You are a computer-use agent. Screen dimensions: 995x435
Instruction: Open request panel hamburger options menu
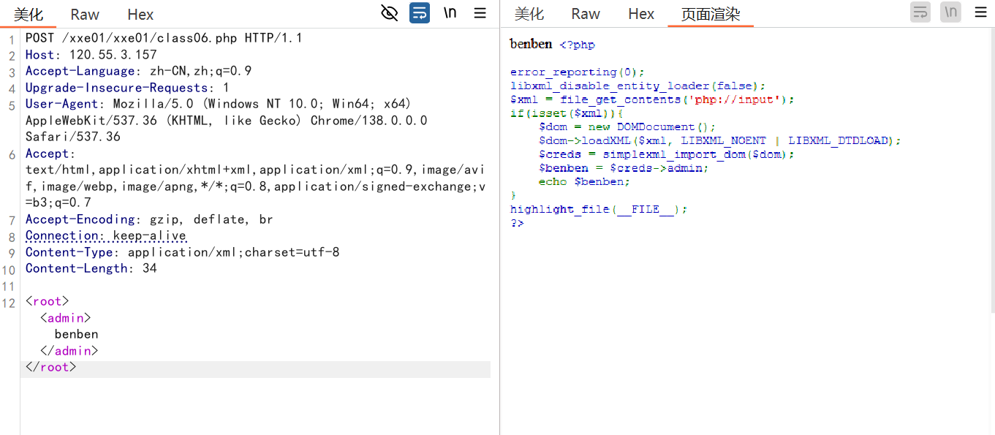pyautogui.click(x=480, y=12)
